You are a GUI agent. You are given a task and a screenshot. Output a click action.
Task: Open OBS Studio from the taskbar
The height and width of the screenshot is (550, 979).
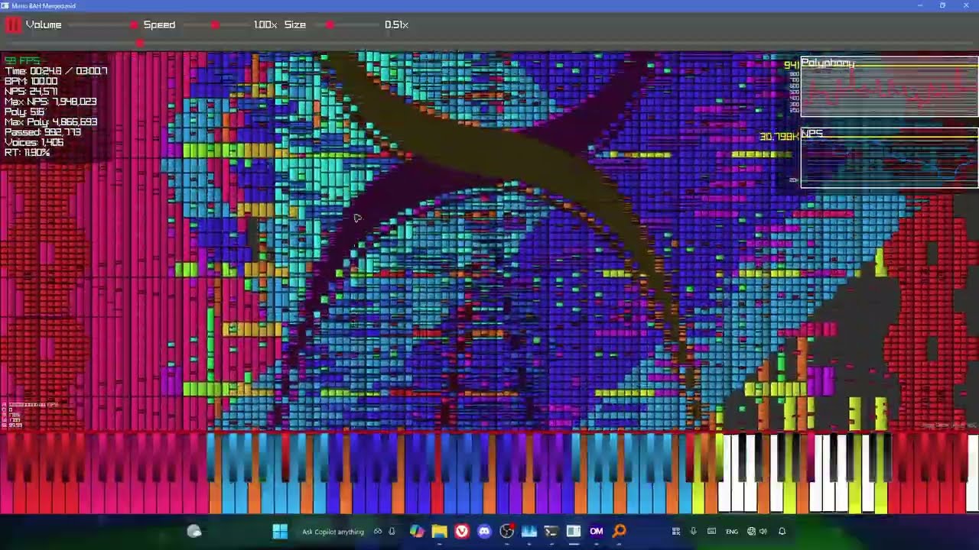[506, 532]
